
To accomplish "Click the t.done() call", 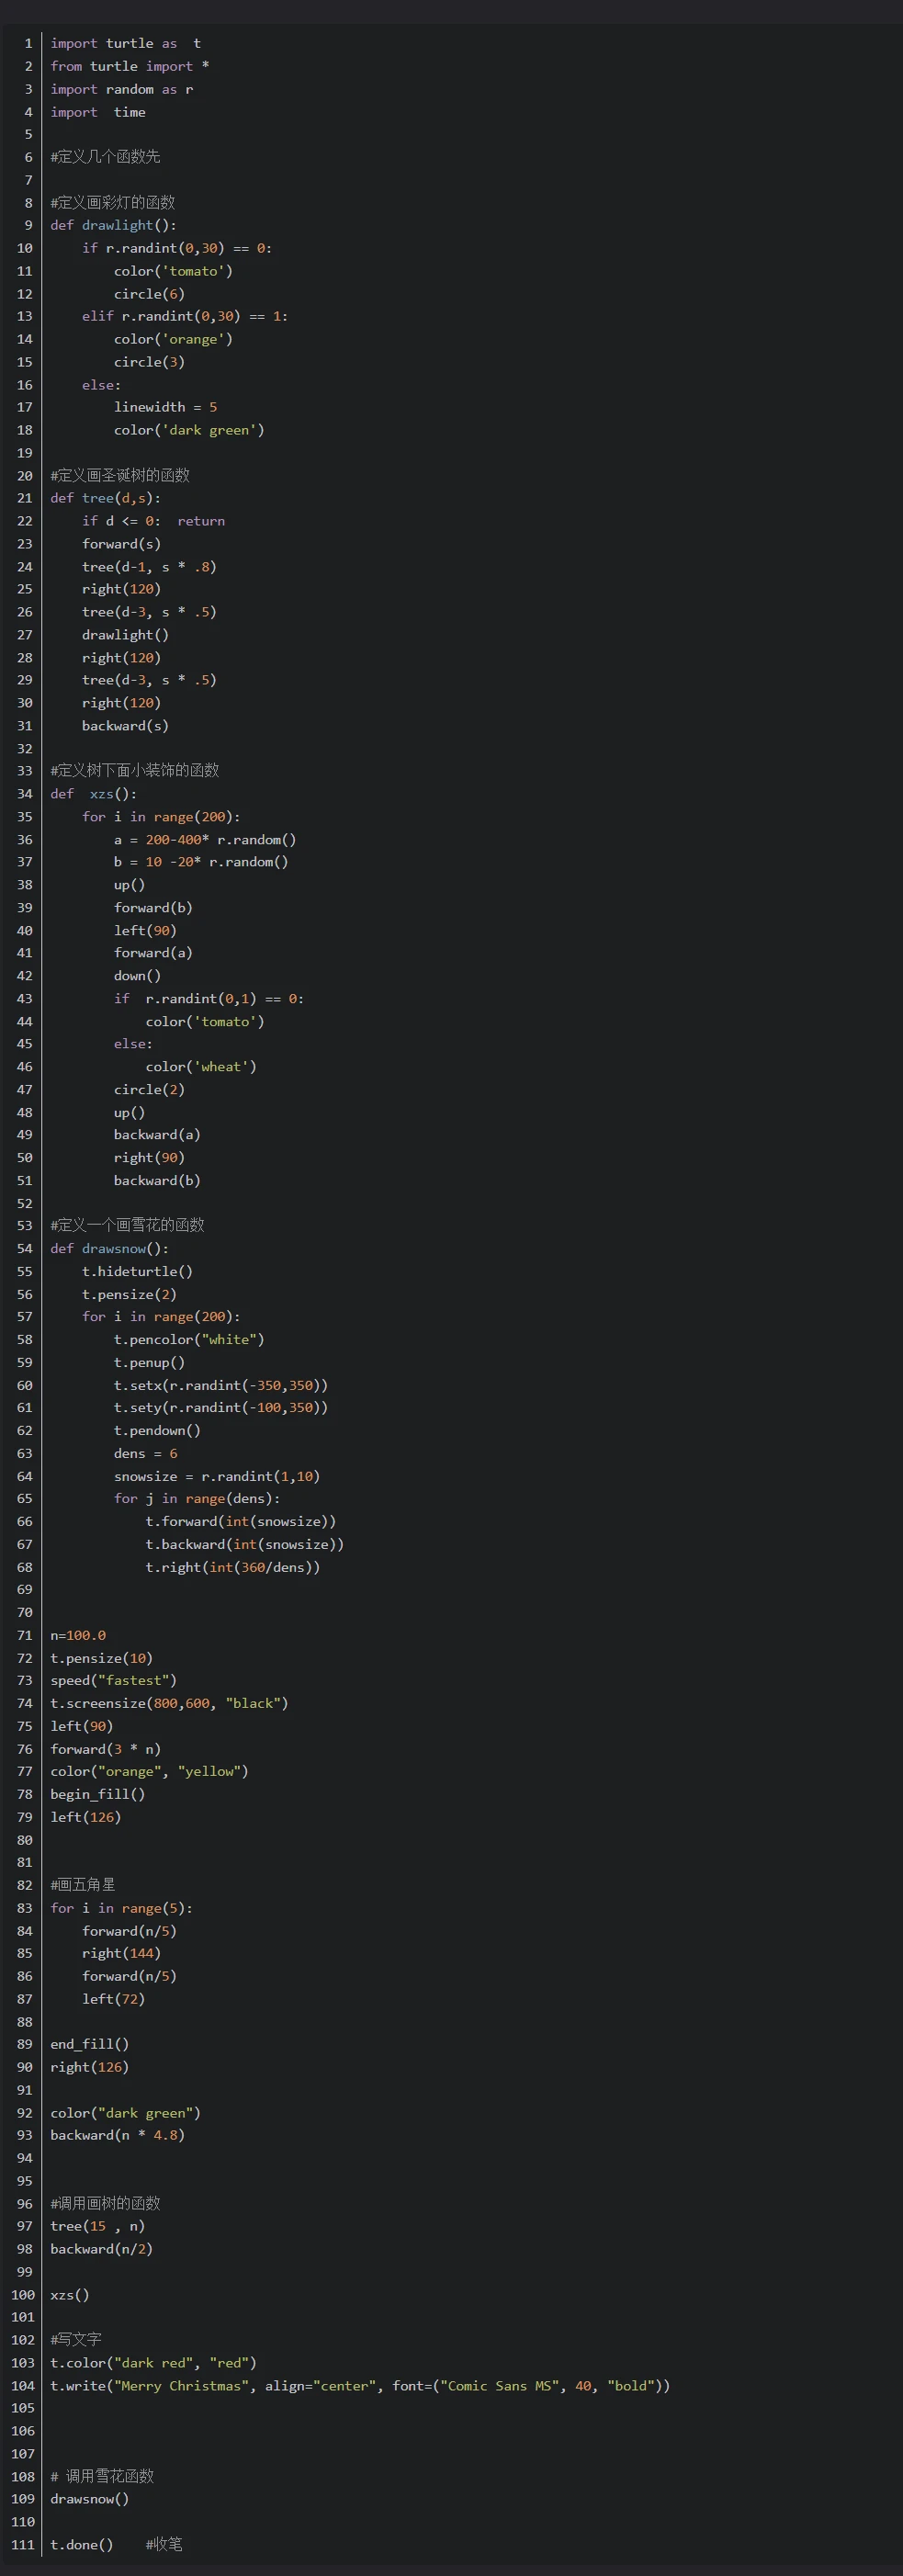I will 82,2545.
